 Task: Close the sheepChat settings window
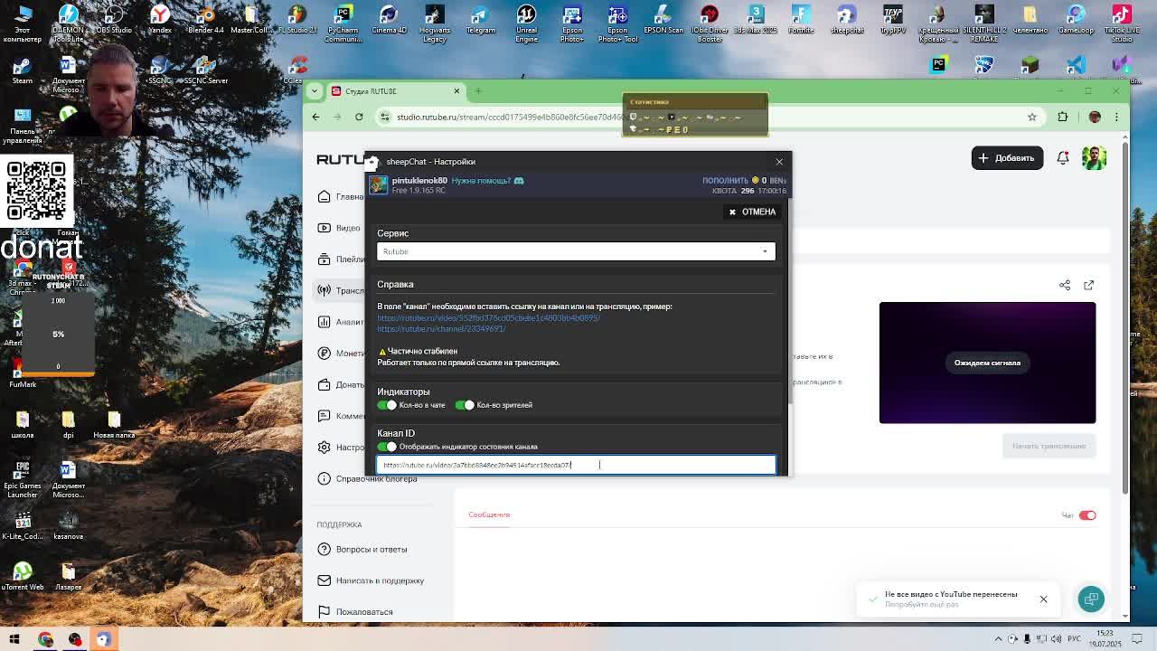coord(779,162)
